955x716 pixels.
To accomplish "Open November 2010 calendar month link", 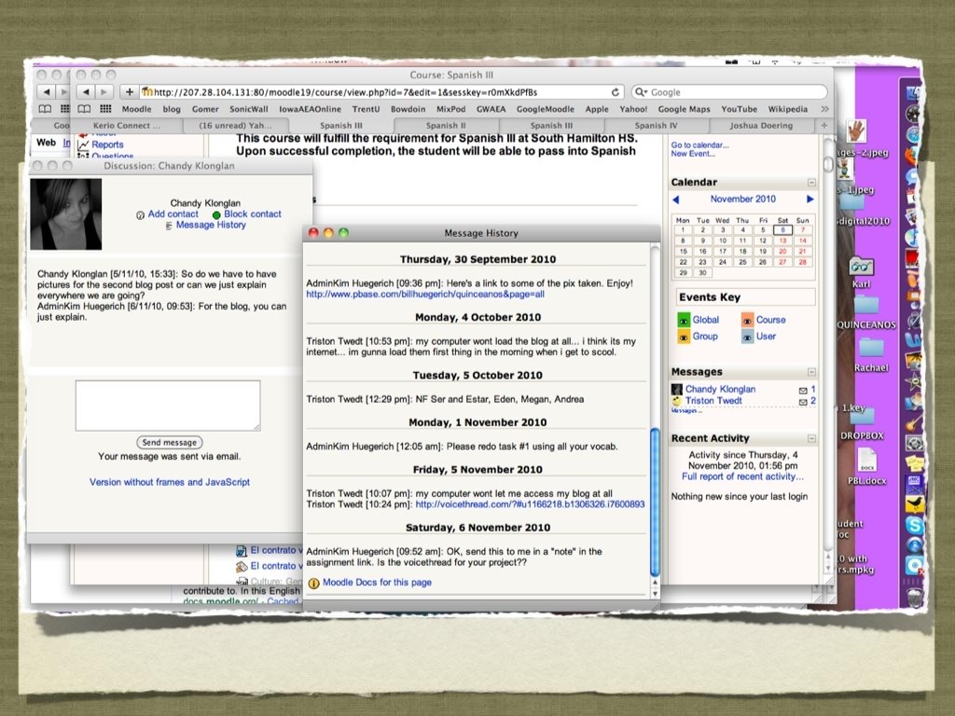I will (742, 200).
